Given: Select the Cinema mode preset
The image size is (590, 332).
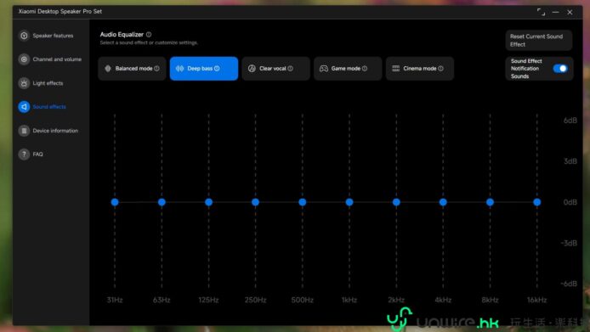Looking at the screenshot, I should click(x=420, y=69).
